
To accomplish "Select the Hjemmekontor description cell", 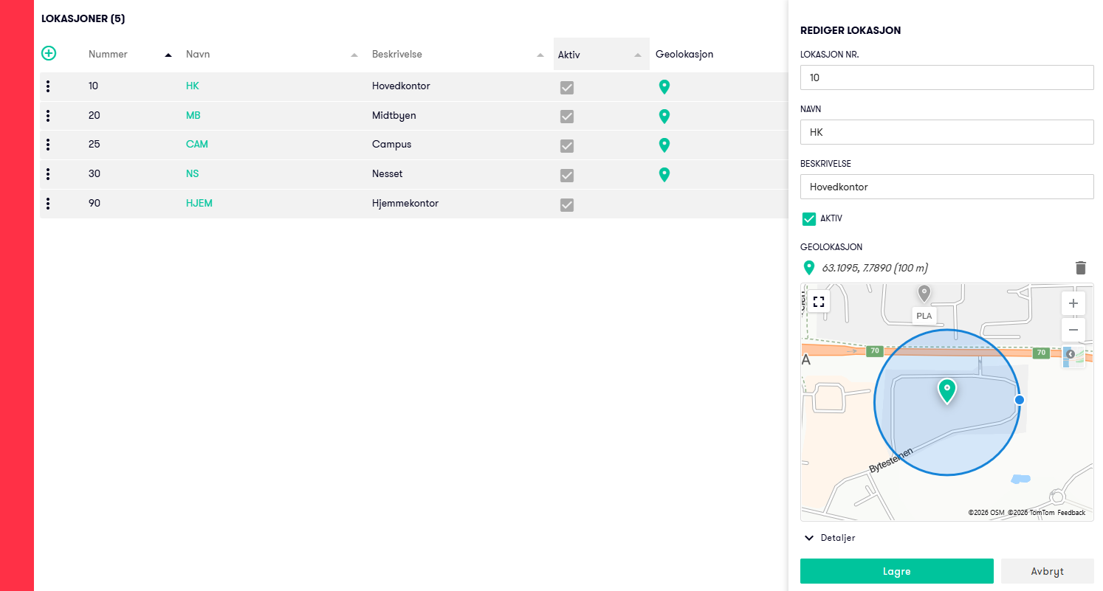I will click(x=405, y=204).
